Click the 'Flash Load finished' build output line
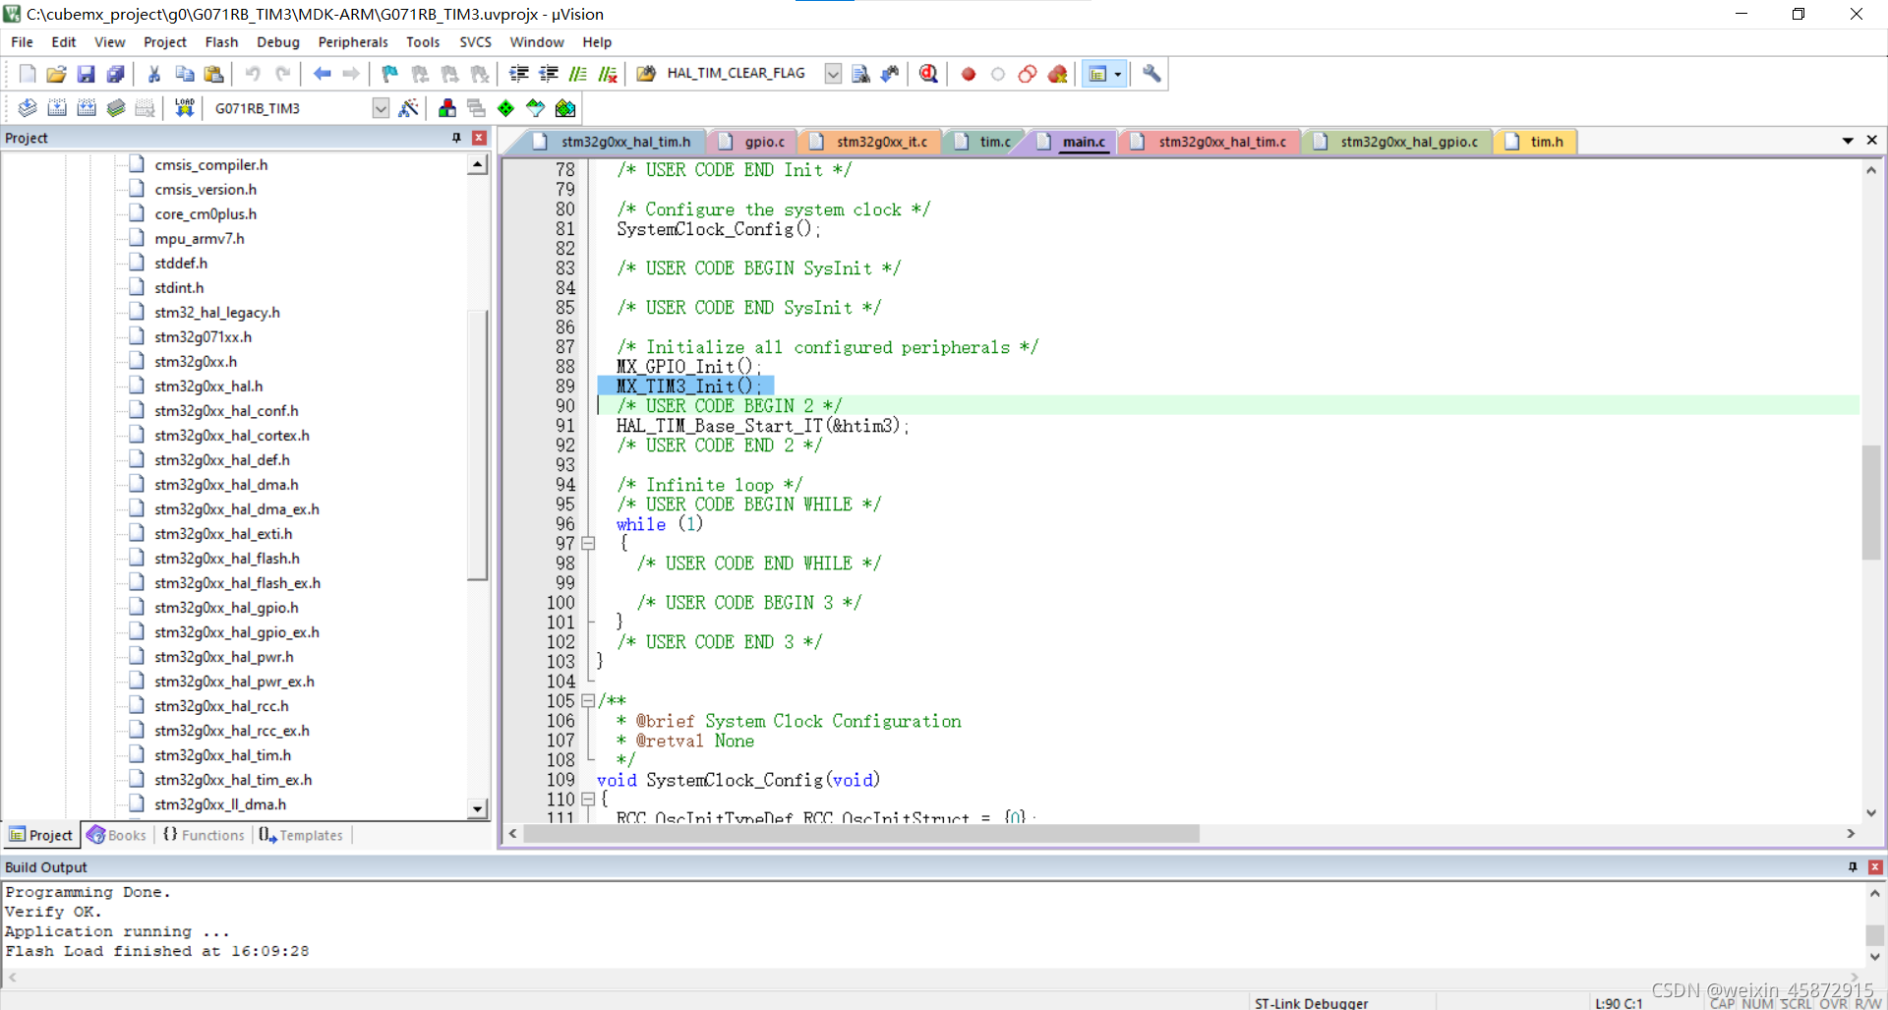The height and width of the screenshot is (1010, 1888). pos(157,951)
